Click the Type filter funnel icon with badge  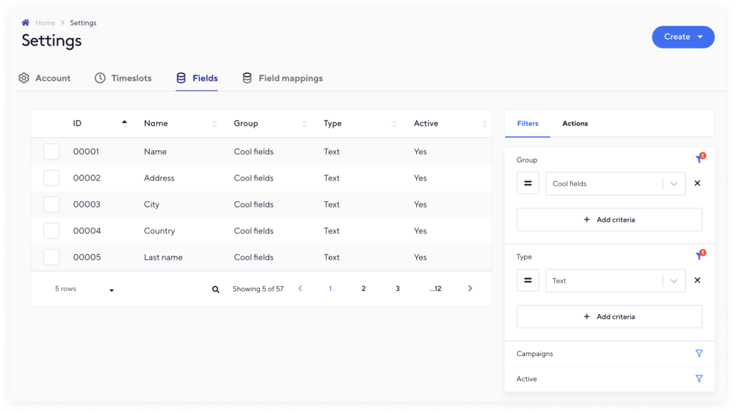pos(700,255)
